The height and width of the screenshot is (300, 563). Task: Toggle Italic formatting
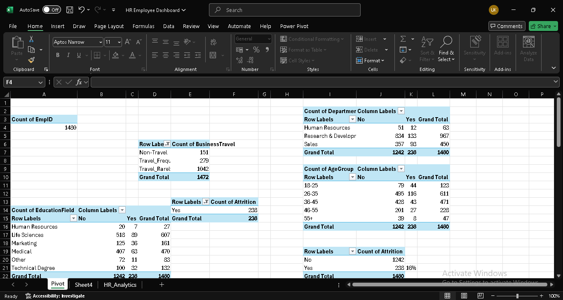tap(68, 55)
